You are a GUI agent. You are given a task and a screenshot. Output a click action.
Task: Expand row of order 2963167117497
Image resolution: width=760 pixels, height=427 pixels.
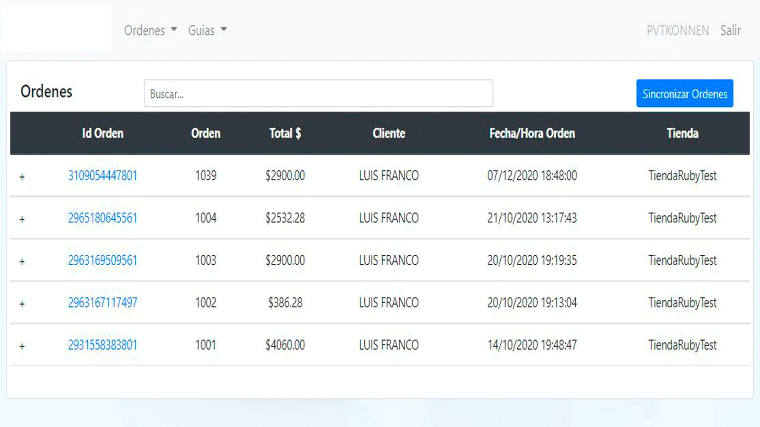(22, 304)
